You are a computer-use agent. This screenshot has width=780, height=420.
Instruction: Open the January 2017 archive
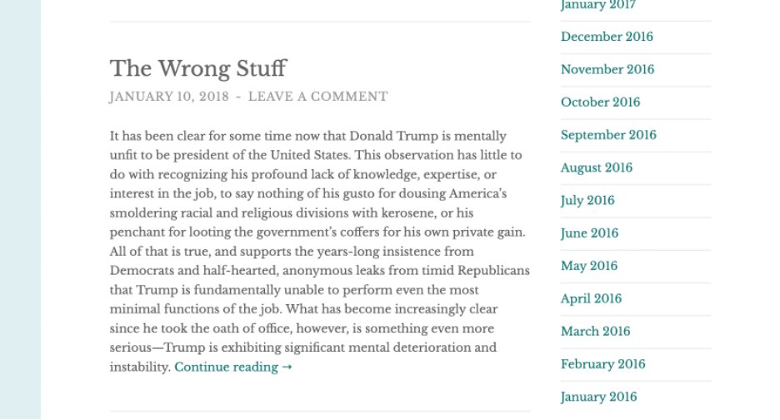pos(597,5)
